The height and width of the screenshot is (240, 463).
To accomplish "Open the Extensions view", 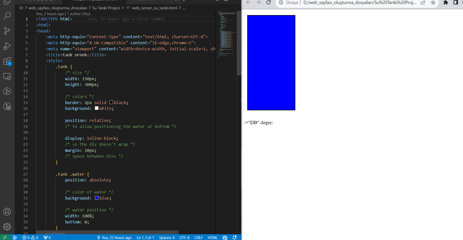I will [x=7, y=61].
